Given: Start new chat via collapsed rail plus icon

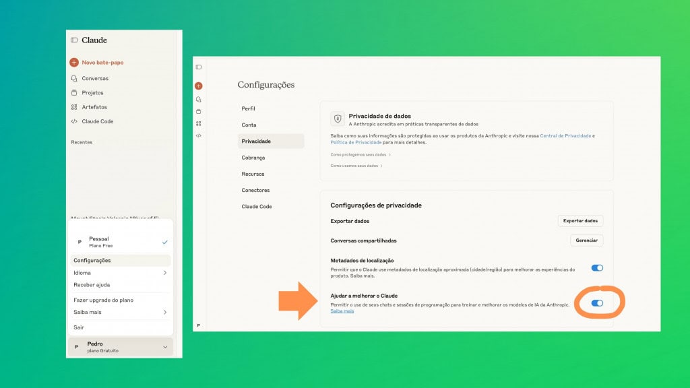Looking at the screenshot, I should click(x=199, y=86).
